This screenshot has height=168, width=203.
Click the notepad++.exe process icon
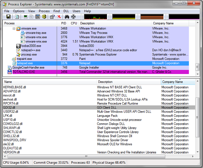point(18,50)
